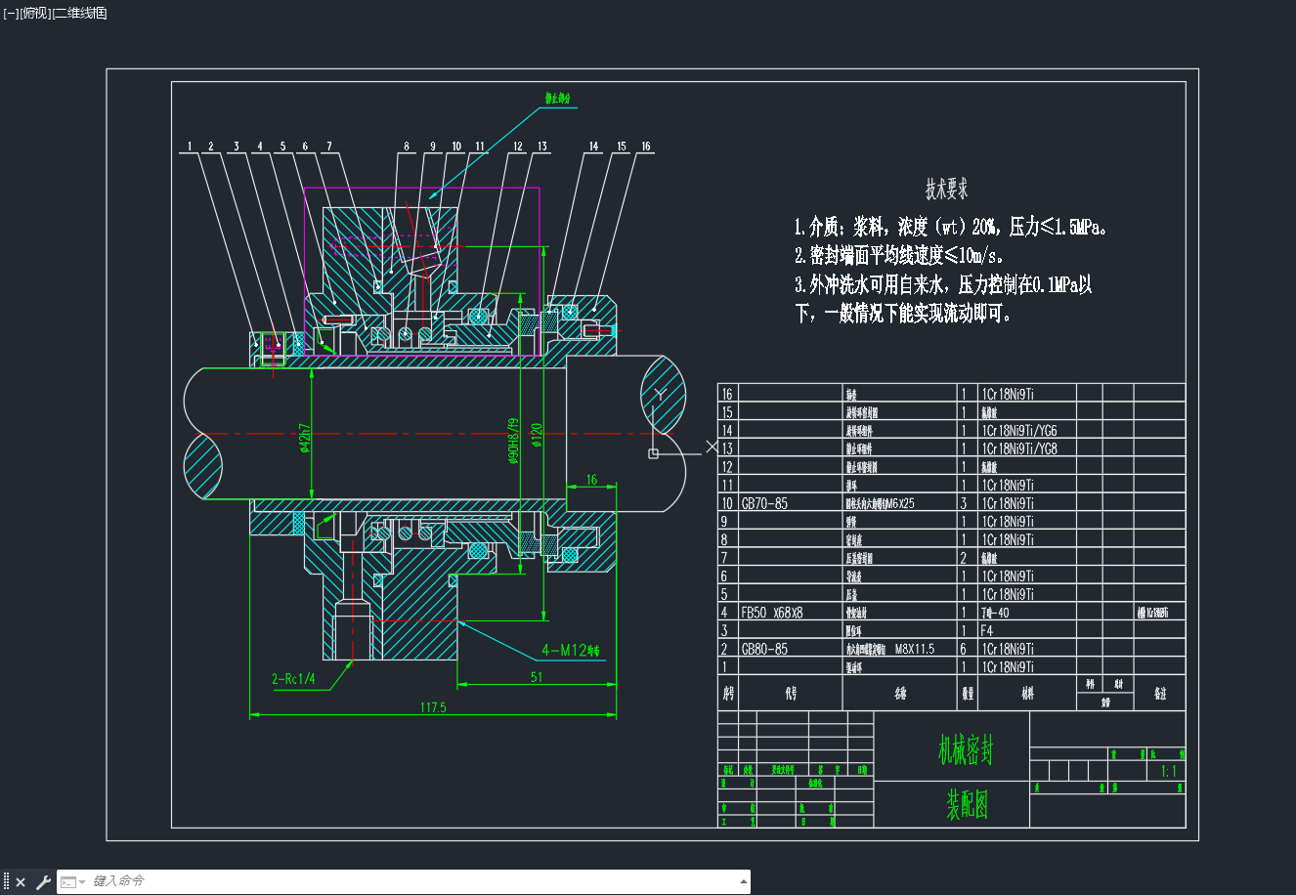
Task: Select the 51 dimension text
Action: click(x=537, y=676)
